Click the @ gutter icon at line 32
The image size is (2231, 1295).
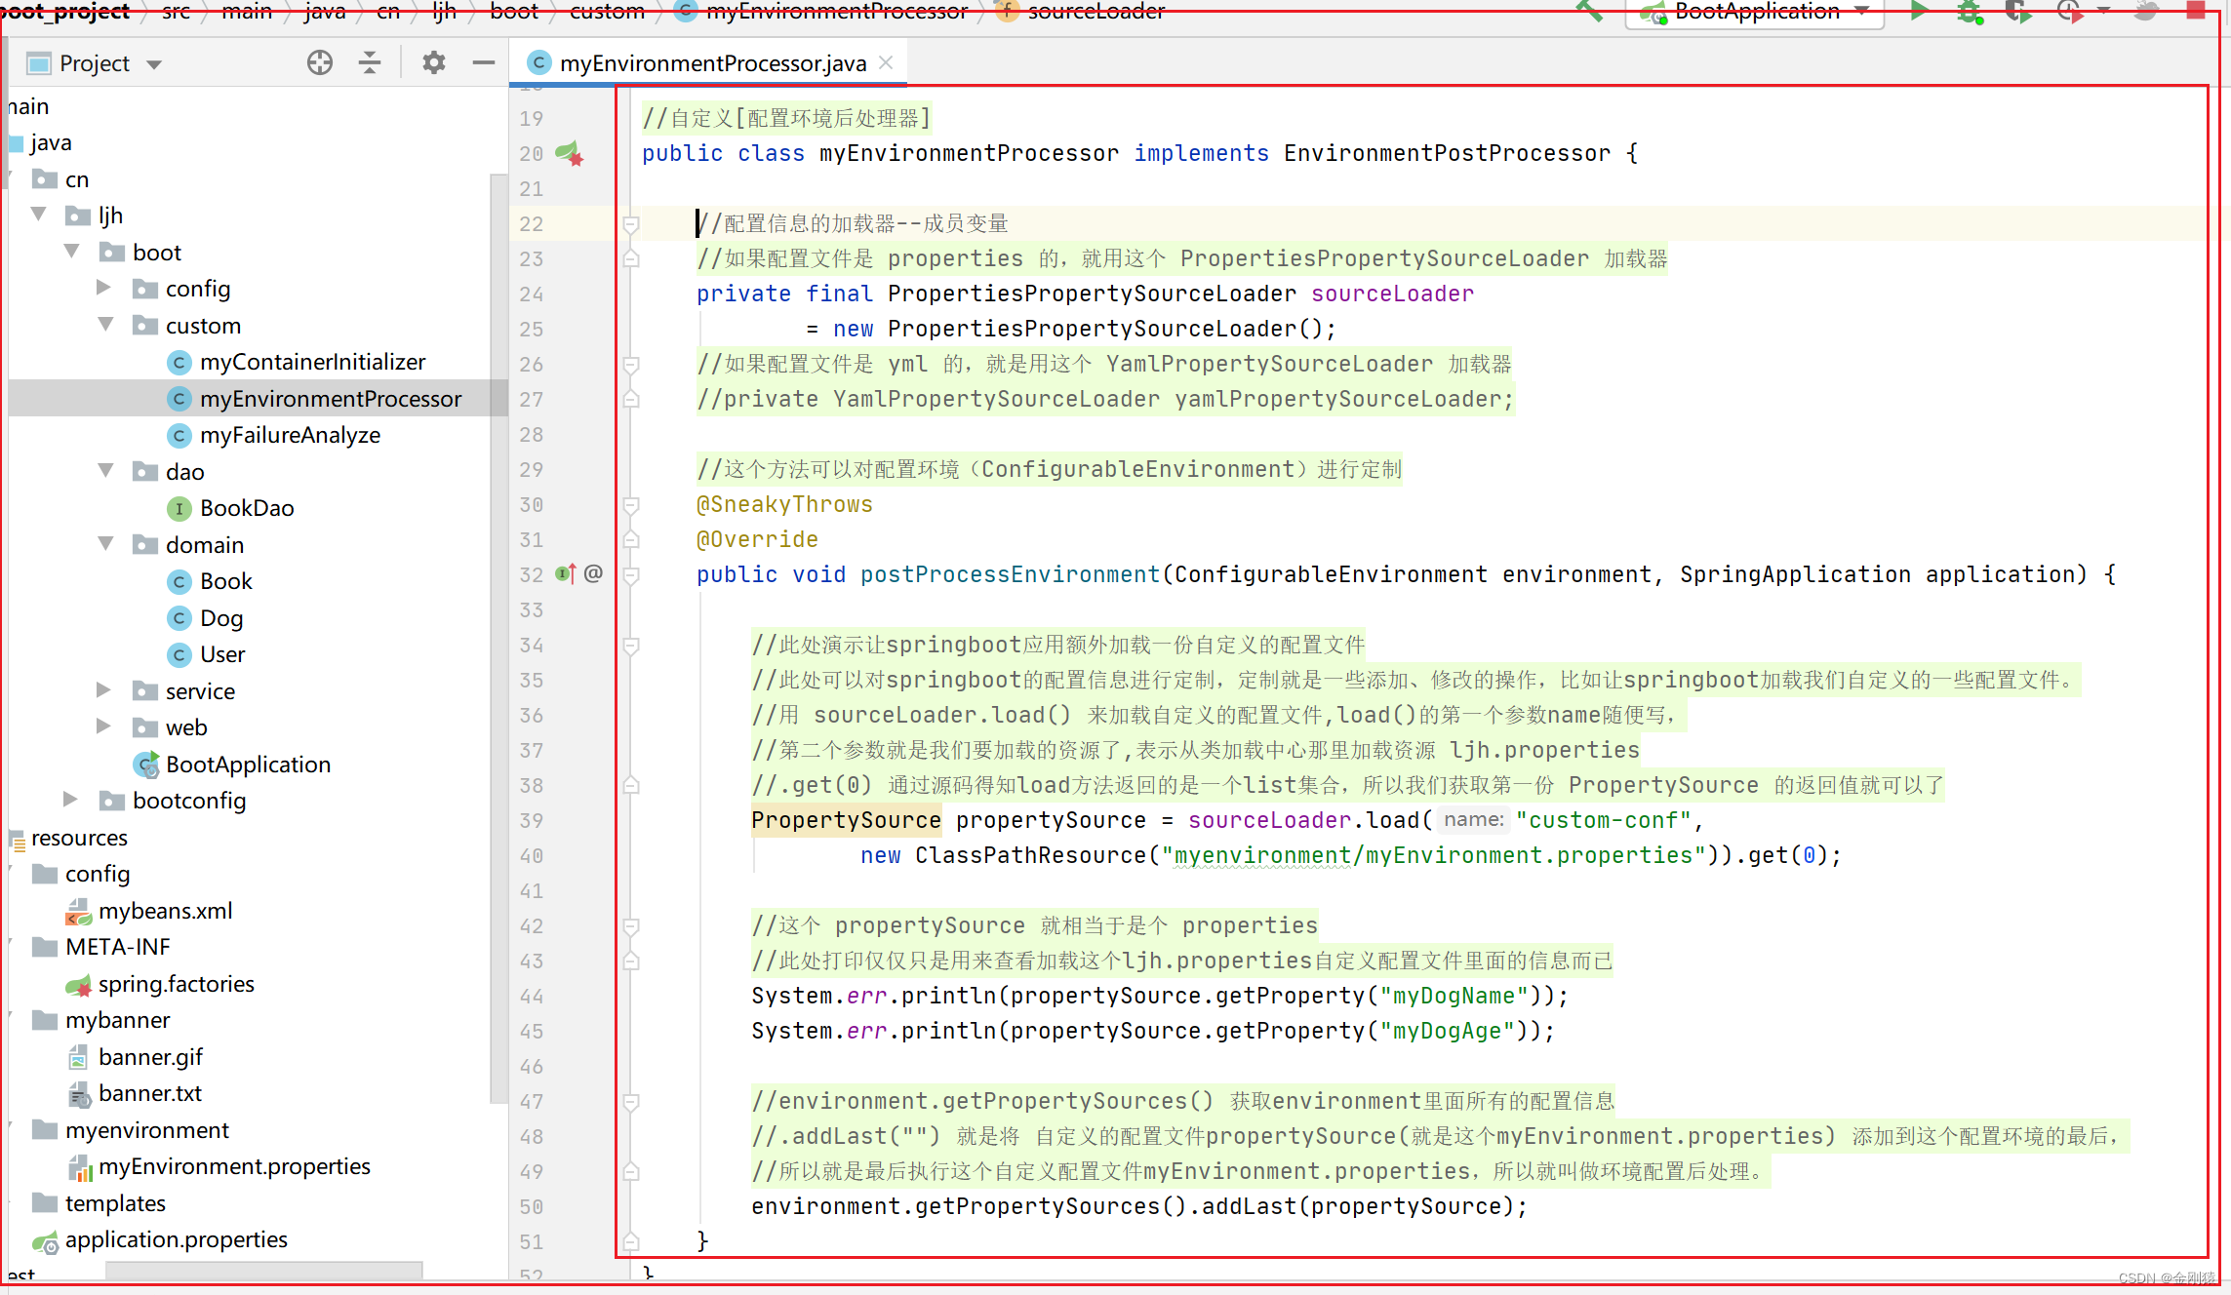coord(593,573)
